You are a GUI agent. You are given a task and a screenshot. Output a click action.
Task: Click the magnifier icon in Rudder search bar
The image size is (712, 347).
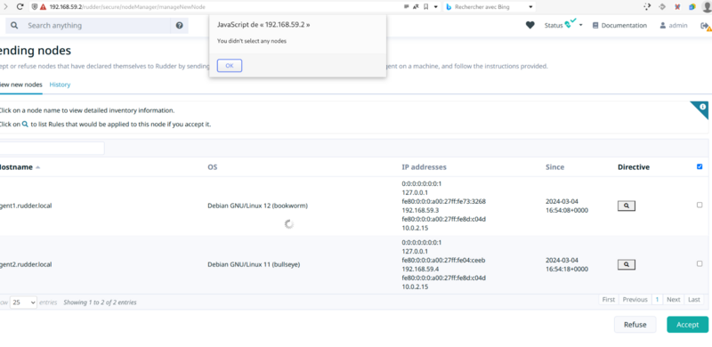coord(14,26)
